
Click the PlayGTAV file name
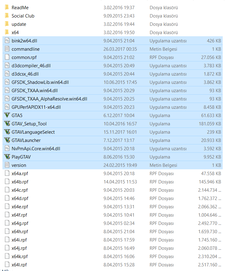tap(21, 157)
